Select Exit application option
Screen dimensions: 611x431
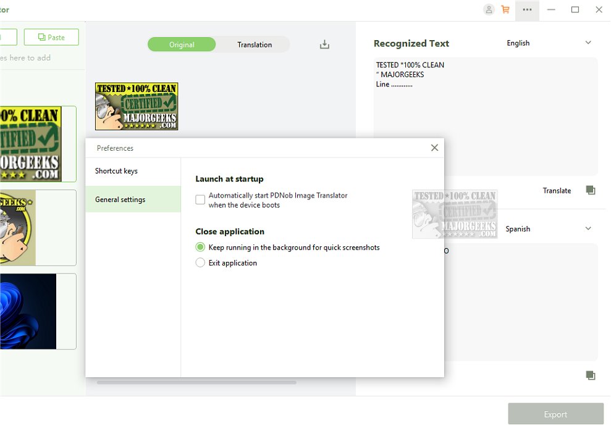[200, 262]
